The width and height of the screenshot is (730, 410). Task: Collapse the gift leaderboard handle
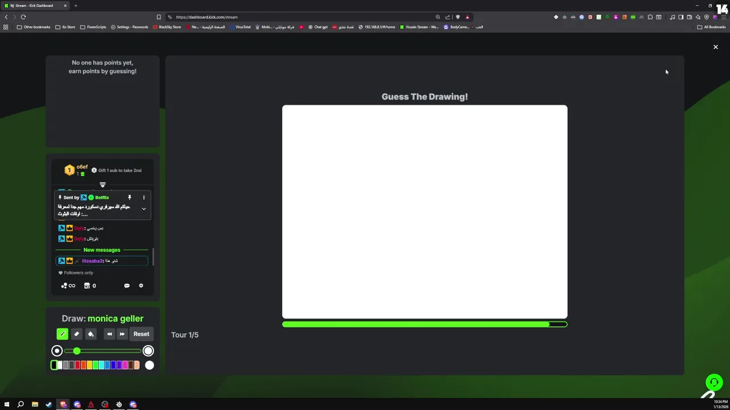(103, 185)
